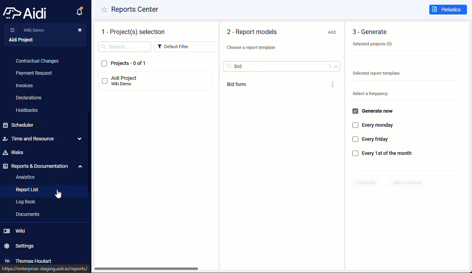Open Payment Request in the sidebar
The height and width of the screenshot is (273, 472).
pyautogui.click(x=34, y=73)
